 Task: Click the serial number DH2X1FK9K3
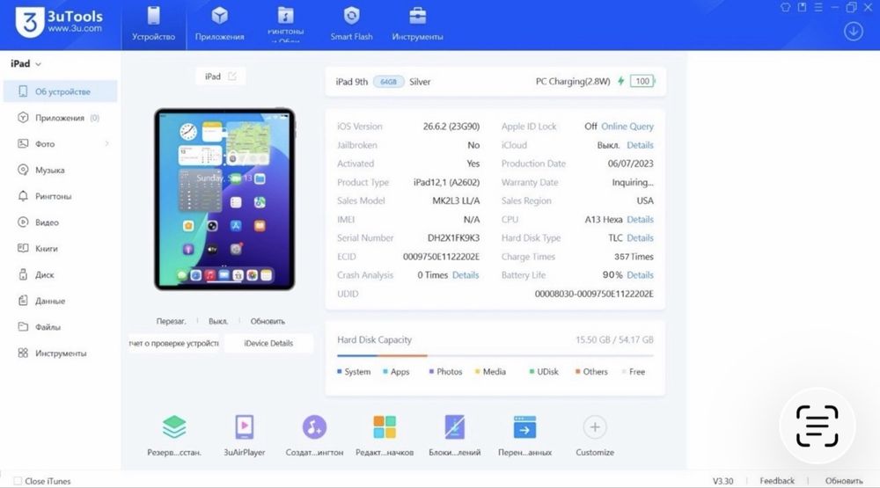tap(453, 237)
